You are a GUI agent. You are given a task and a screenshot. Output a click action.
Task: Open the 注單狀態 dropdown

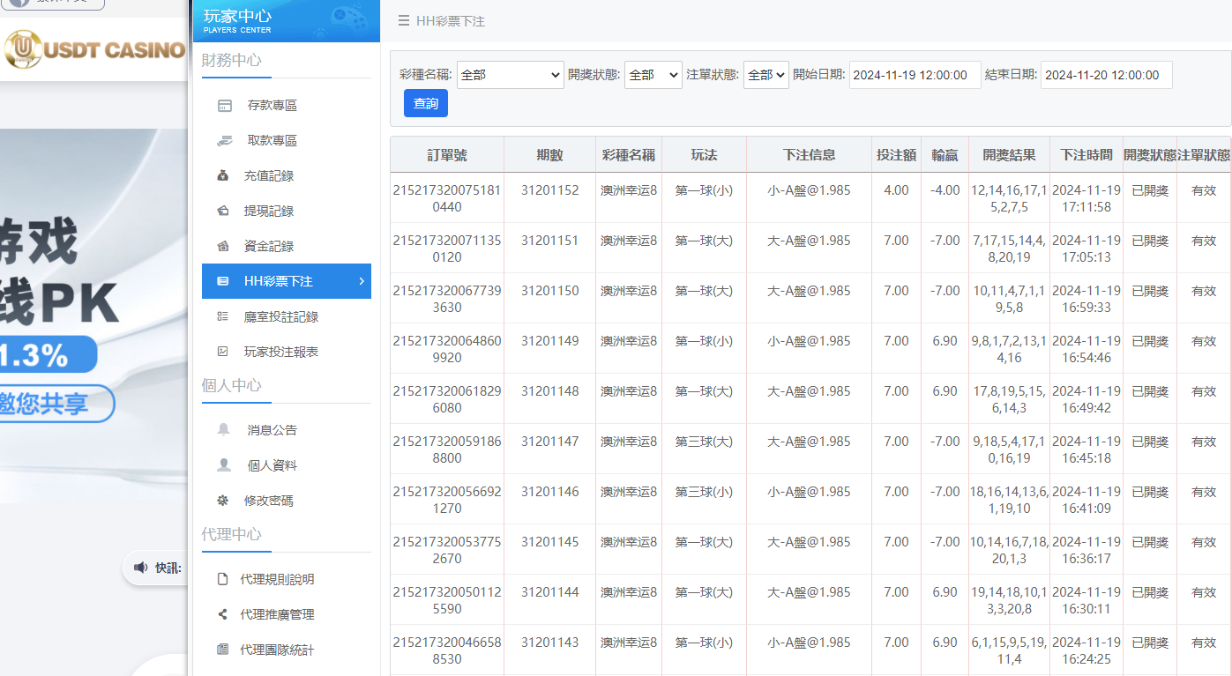(x=765, y=75)
